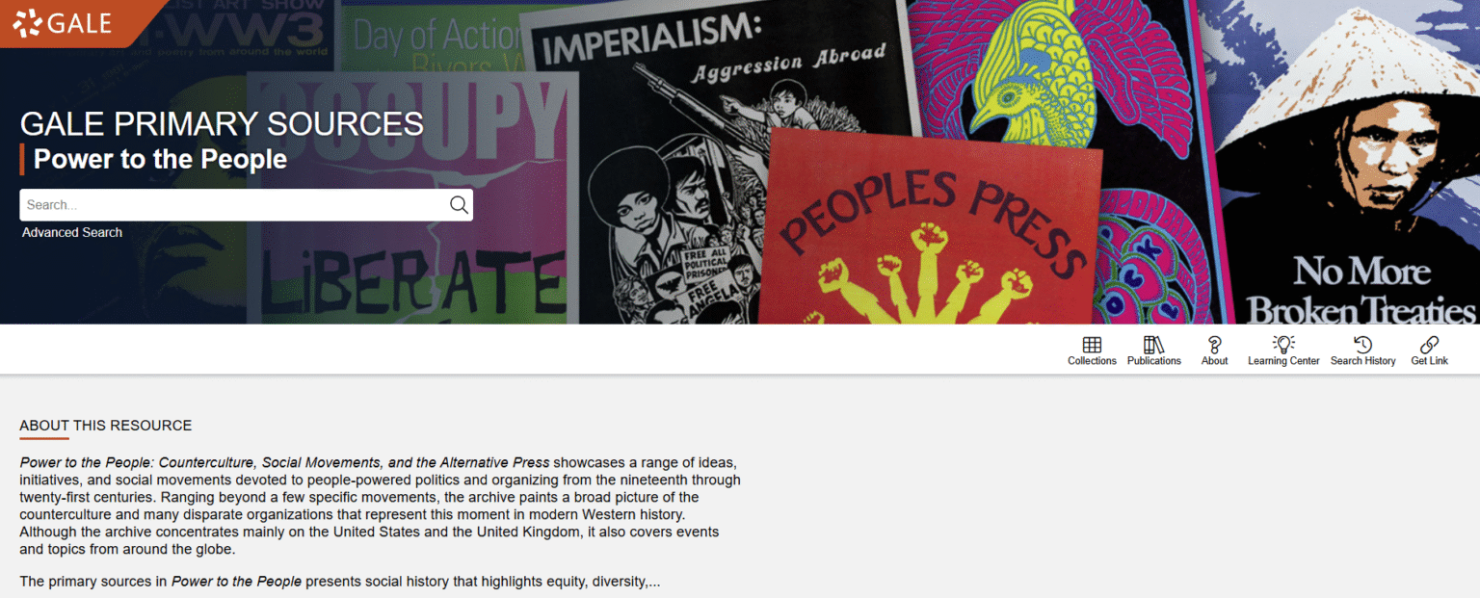The image size is (1480, 598).
Task: Open the Collections grid icon
Action: tap(1092, 345)
